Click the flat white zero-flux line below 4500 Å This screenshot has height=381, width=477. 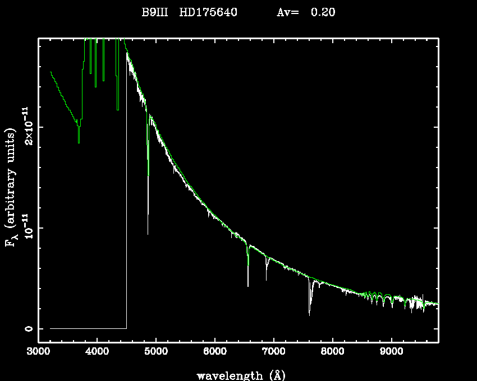(88, 328)
